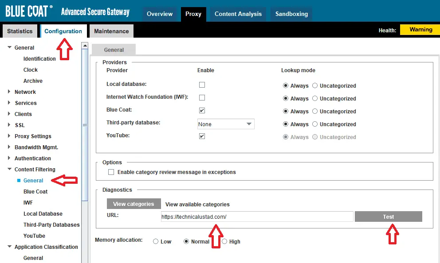Enable category review message in exceptions
Image resolution: width=440 pixels, height=263 pixels.
tap(111, 172)
